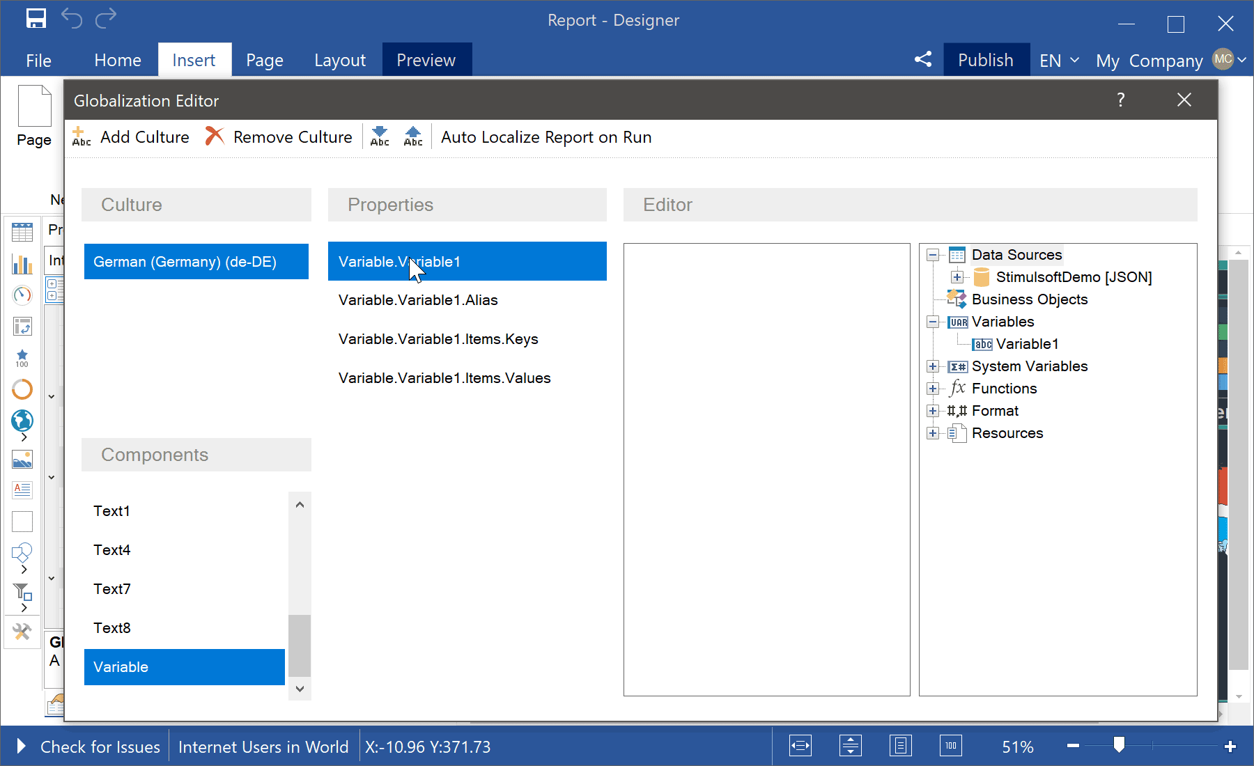
Task: Select the Progress ring icon in the sidebar
Action: tap(22, 389)
